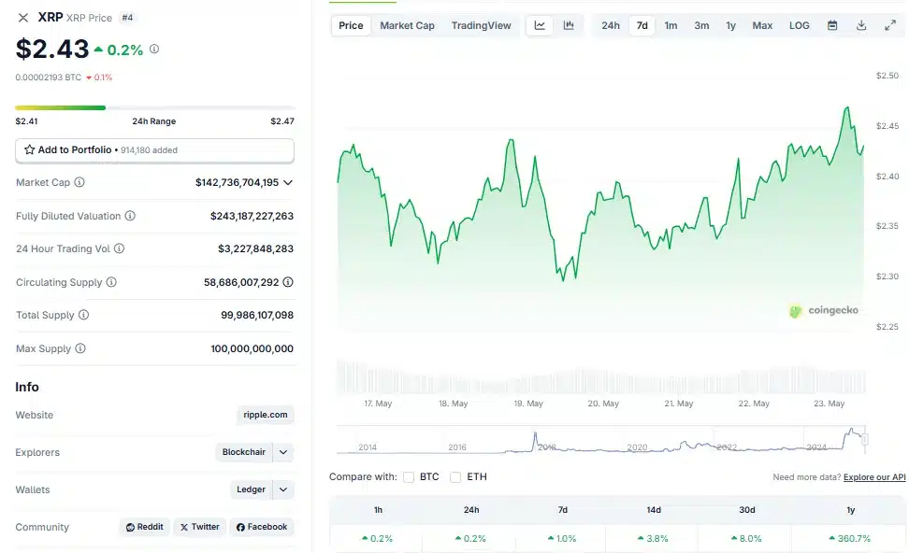This screenshot has width=909, height=553.
Task: Select the Price tab
Action: point(351,25)
